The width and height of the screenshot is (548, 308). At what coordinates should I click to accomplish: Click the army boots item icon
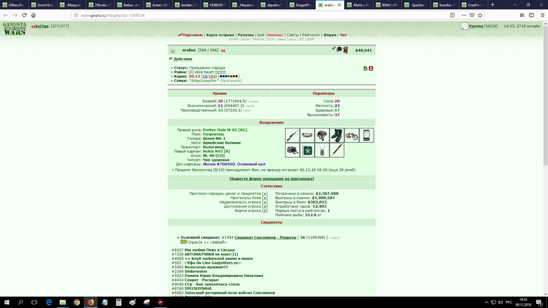coord(336,135)
